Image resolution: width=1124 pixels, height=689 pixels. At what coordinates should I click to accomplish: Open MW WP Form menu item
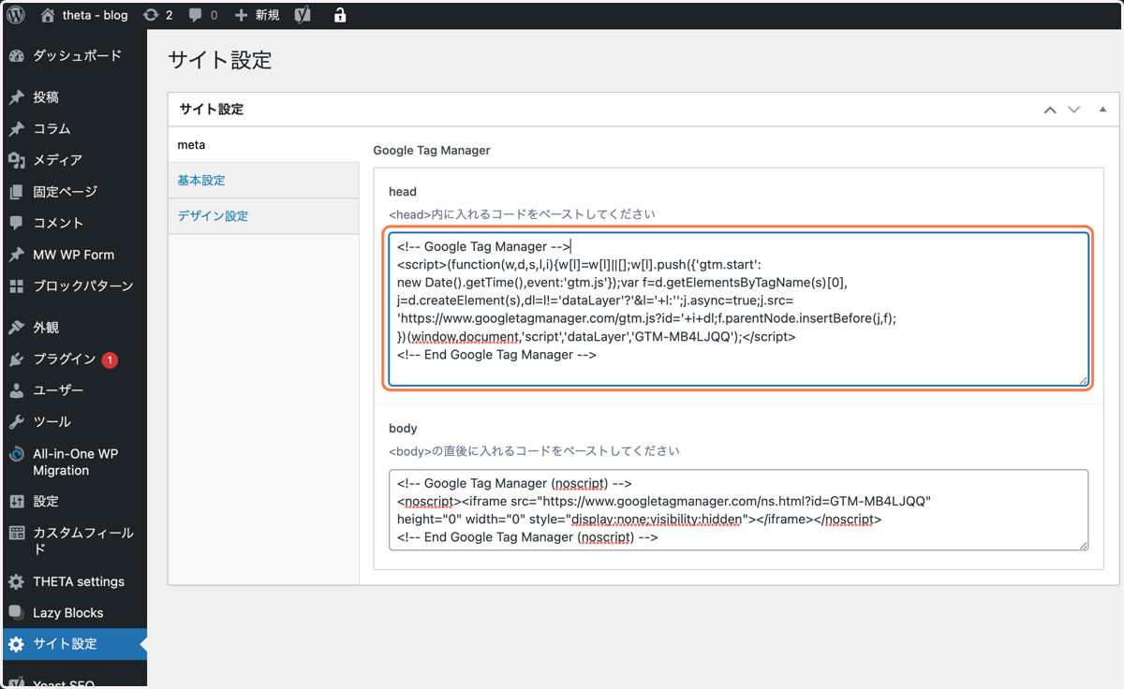click(73, 255)
